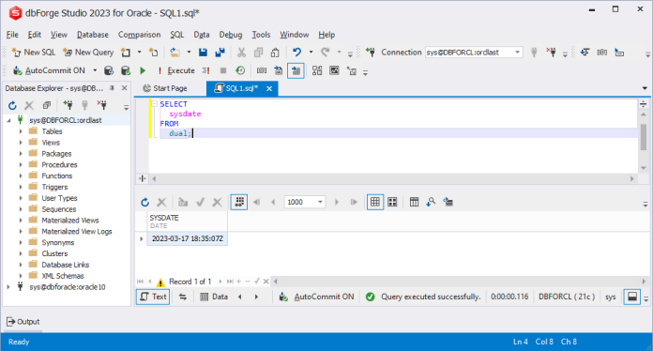This screenshot has height=351, width=653.
Task: Click the Execute button
Action: pos(176,70)
